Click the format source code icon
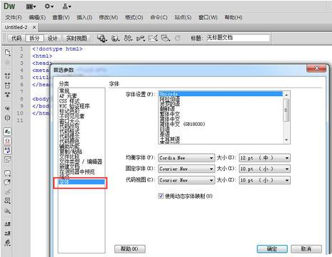This screenshot has height=257, width=332. [7, 243]
